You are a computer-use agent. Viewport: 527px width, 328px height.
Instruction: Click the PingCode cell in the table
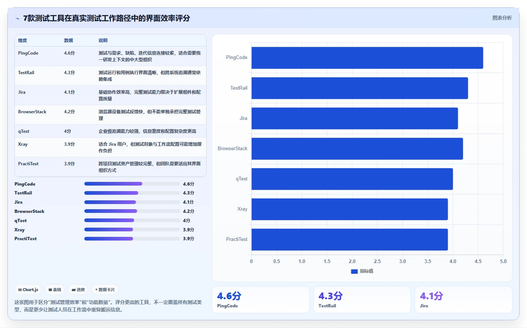click(x=28, y=53)
